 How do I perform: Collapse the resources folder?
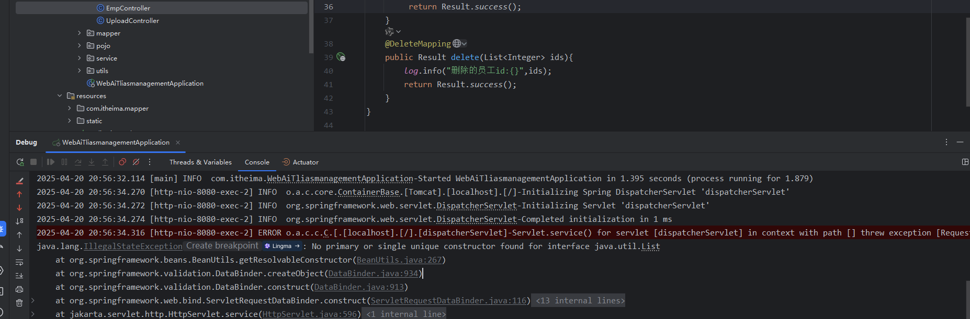tap(60, 96)
